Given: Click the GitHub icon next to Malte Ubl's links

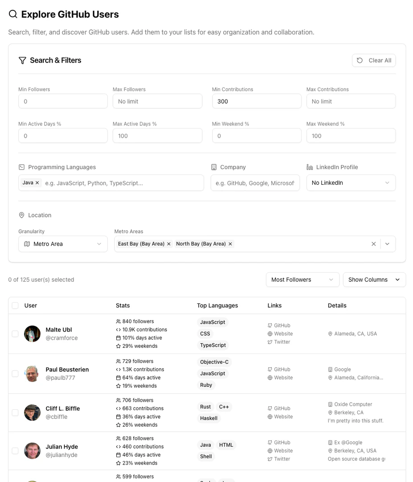Looking at the screenshot, I should click(x=270, y=325).
